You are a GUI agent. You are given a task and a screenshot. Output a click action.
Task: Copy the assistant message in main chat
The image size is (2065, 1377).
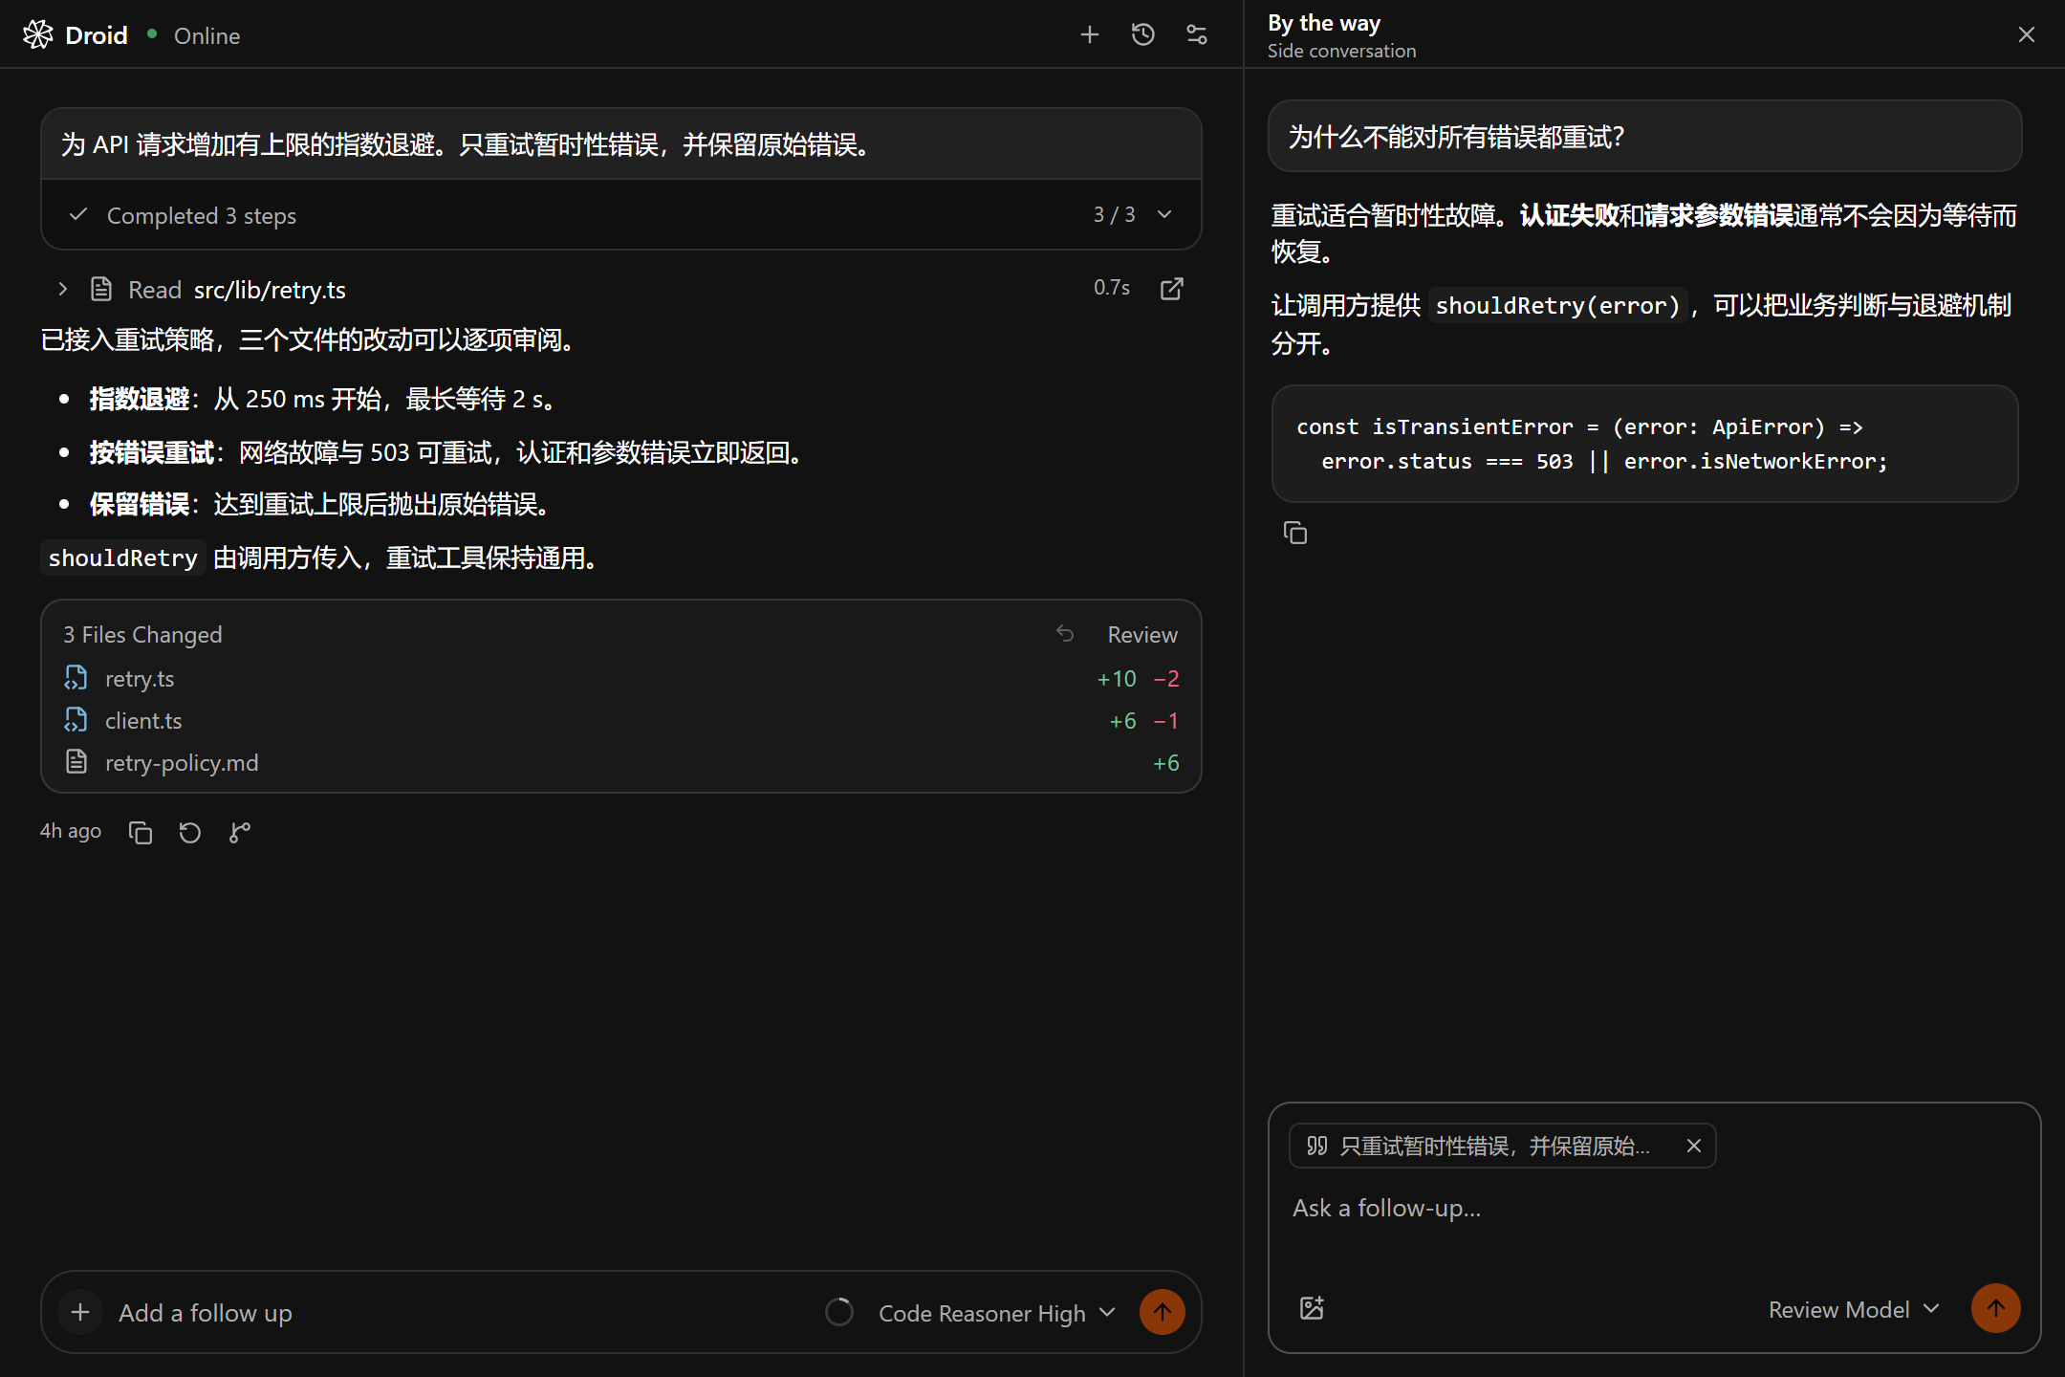[x=141, y=833]
